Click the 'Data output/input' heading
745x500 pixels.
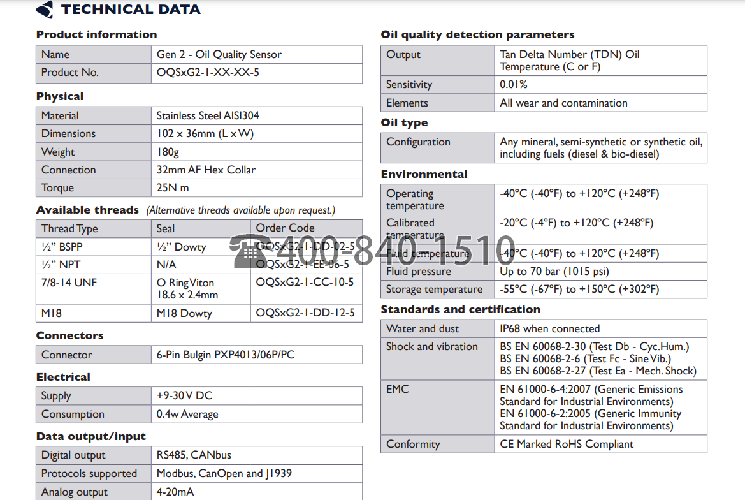(90, 437)
